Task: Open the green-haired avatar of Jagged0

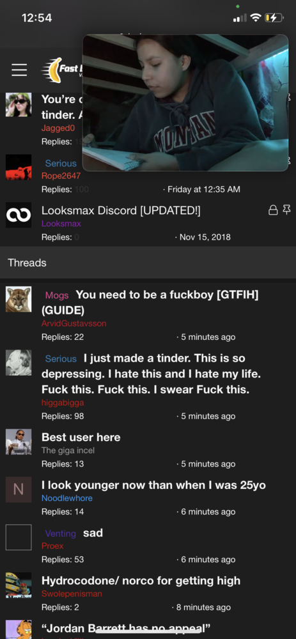Action: coord(19,105)
